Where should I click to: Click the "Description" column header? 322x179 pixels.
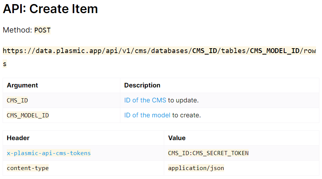tap(142, 86)
